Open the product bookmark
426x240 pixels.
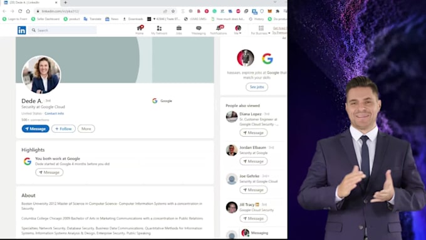[71, 19]
